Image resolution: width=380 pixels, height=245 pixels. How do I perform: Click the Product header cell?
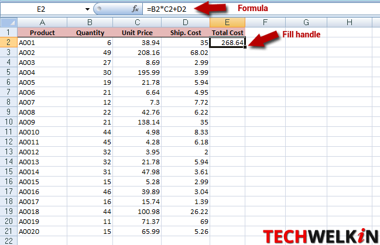pyautogui.click(x=42, y=32)
